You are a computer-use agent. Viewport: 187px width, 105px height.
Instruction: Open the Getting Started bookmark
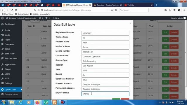tap(22, 14)
